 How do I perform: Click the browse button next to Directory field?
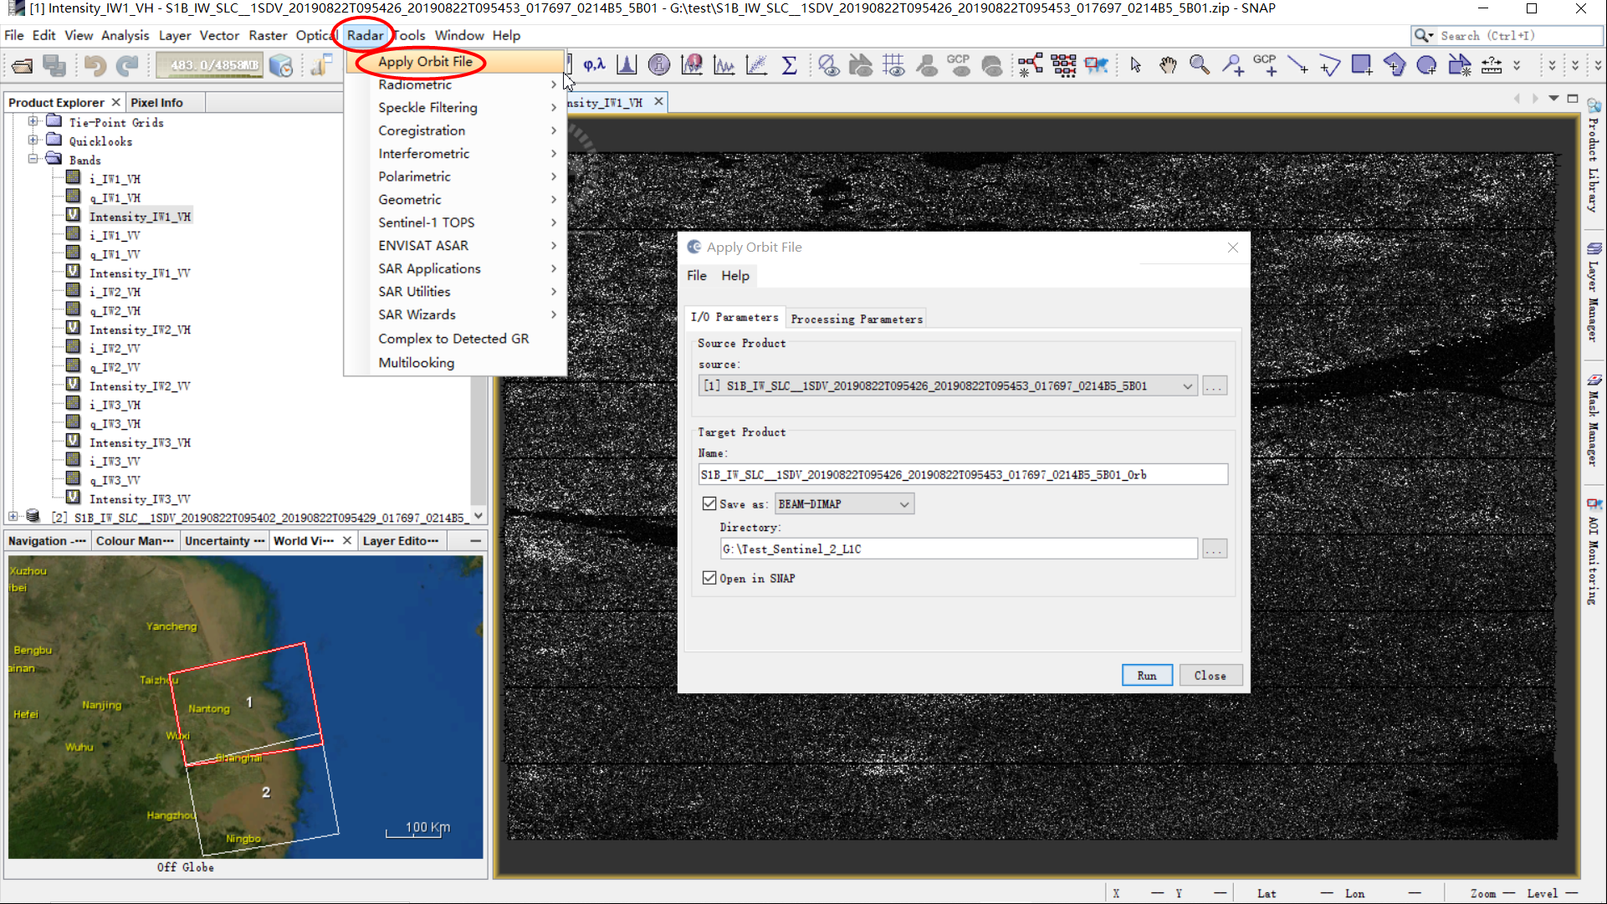1214,549
